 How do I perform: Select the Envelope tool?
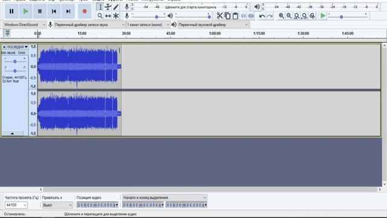point(108,7)
